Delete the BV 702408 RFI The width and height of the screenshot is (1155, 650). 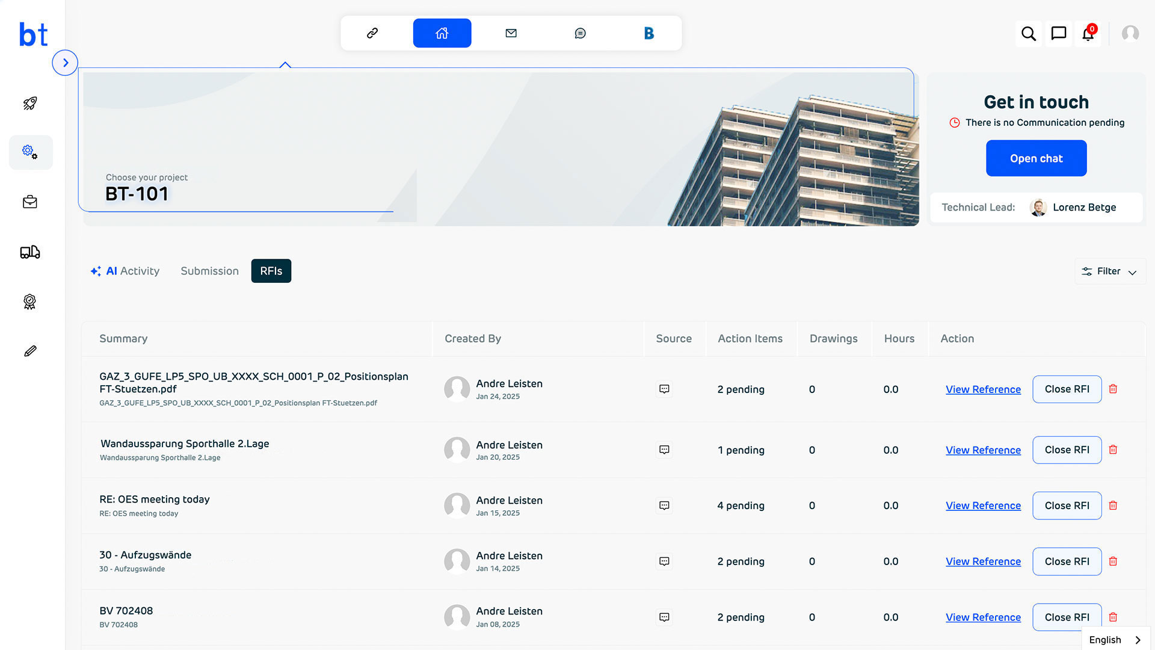tap(1113, 617)
